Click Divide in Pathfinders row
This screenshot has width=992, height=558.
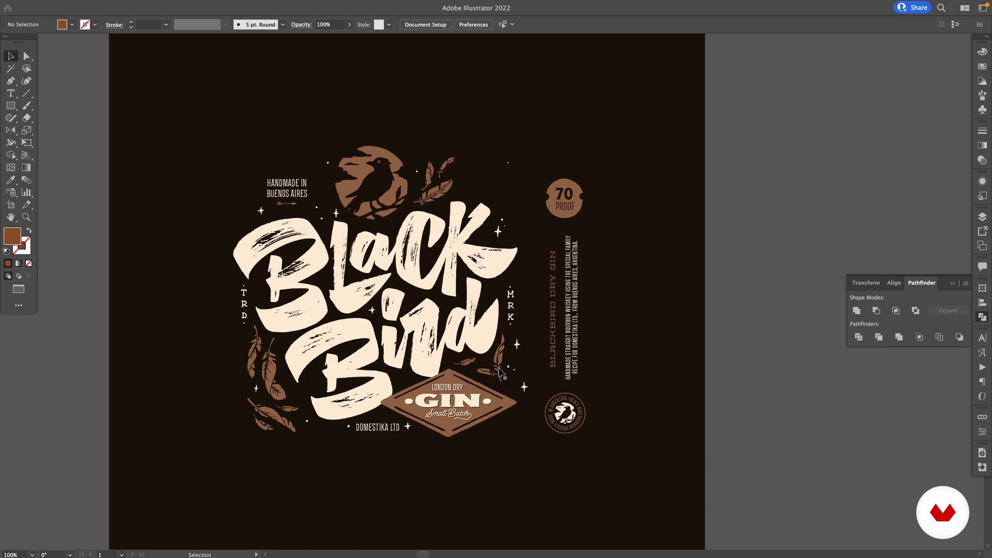click(x=859, y=337)
